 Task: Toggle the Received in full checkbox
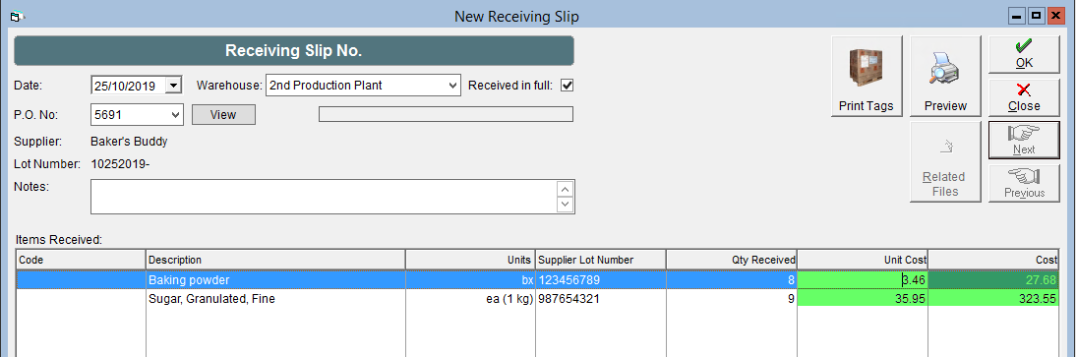pyautogui.click(x=568, y=86)
